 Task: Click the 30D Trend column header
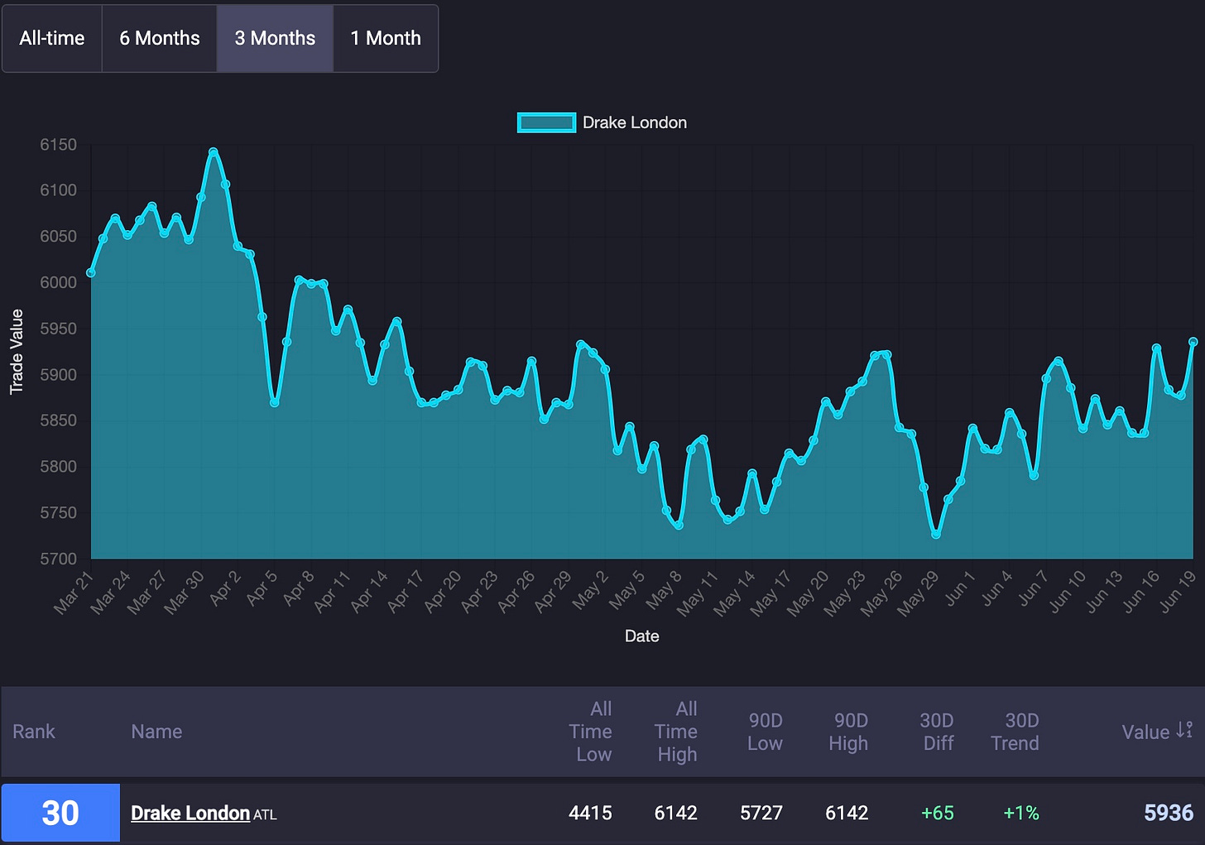click(x=1015, y=732)
